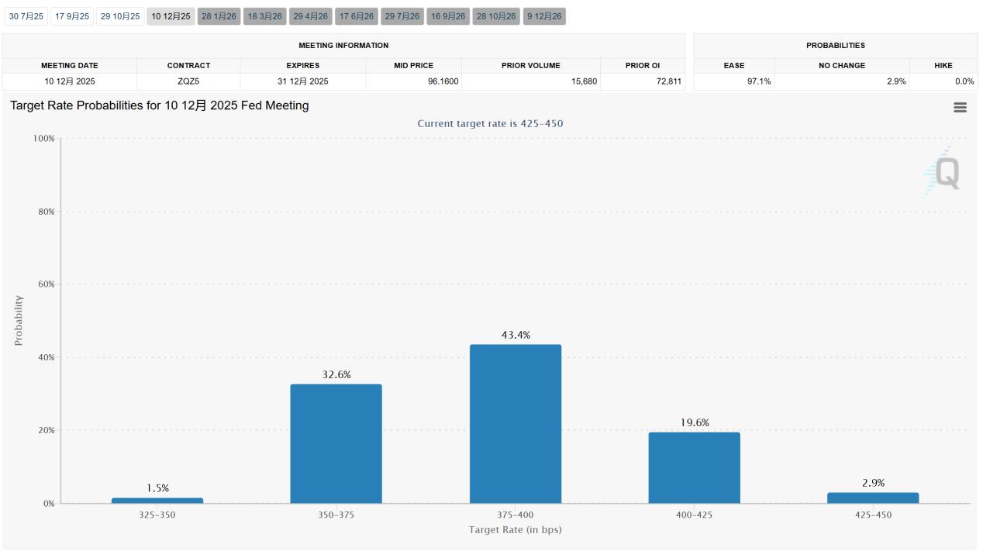Click the expires date 31 12月 2025

coord(303,81)
